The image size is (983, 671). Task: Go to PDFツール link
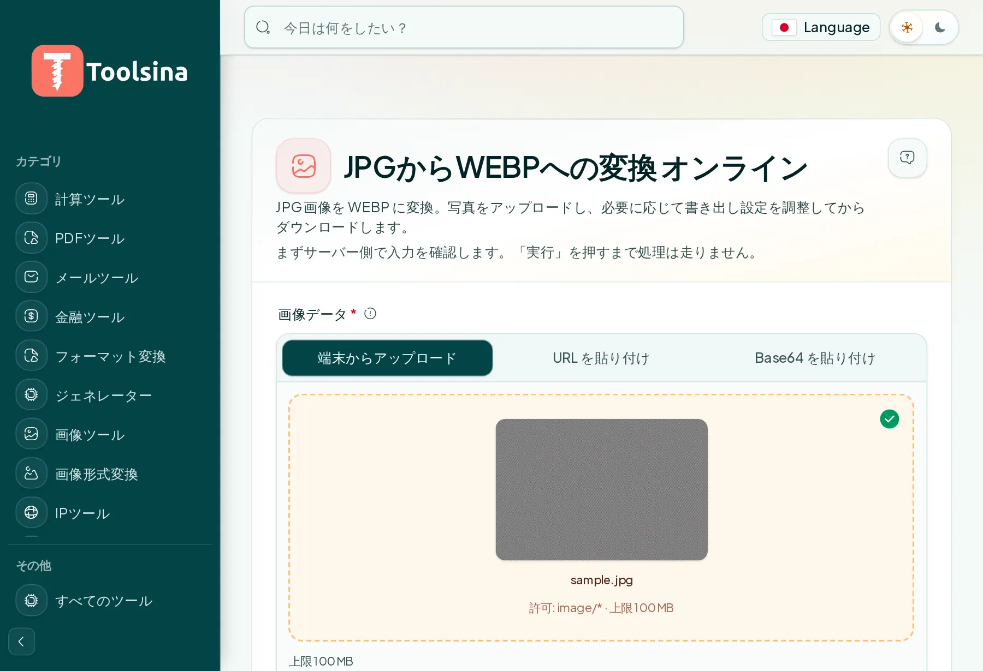pos(90,238)
